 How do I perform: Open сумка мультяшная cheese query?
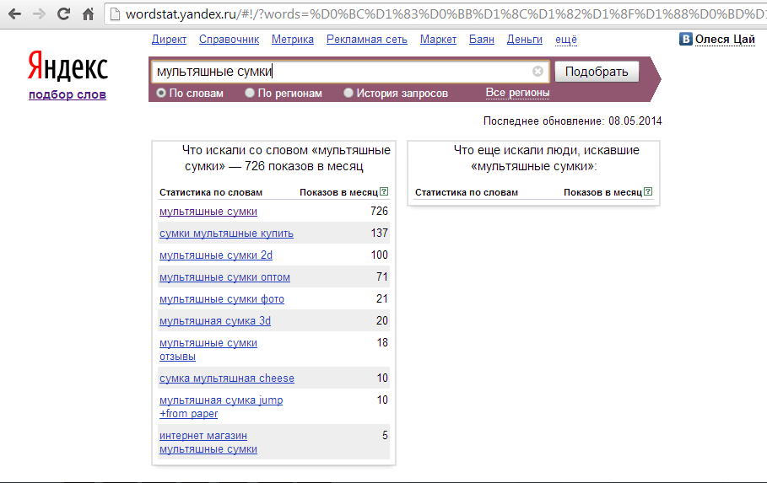click(x=227, y=378)
